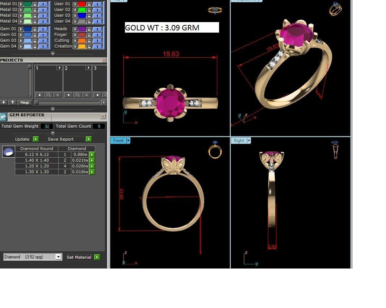Image resolution: width=386 pixels, height=308 pixels.
Task: Click the GOLD WT : 3.09 GRM label
Action: coord(172,27)
